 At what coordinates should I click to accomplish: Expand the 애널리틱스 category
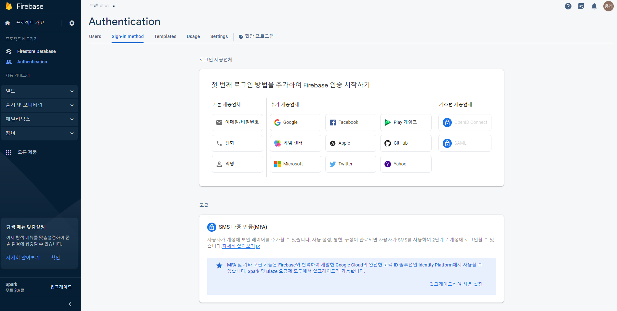[39, 119]
